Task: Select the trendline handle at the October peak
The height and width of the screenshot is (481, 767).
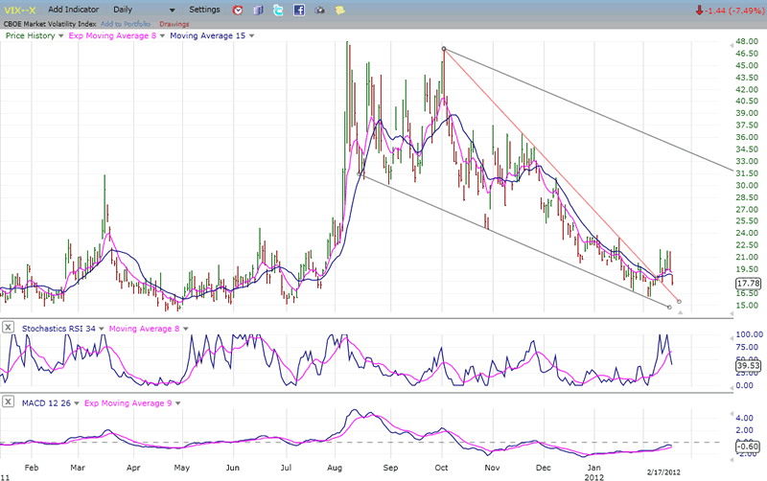Action: click(443, 48)
